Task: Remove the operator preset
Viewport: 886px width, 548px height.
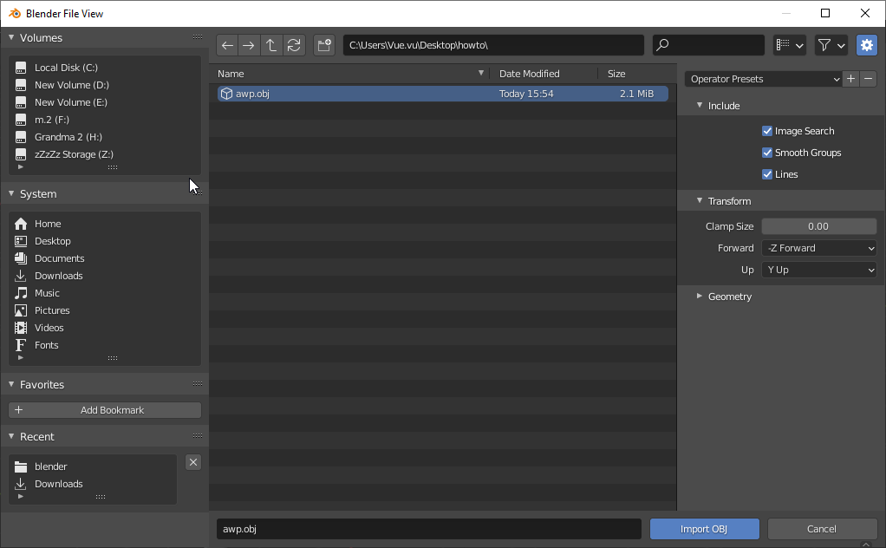Action: [869, 79]
